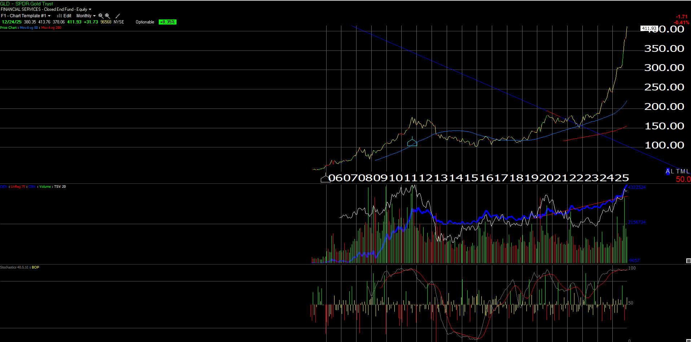691x342 pixels.
Task: Click the zoom-in magnifier icon
Action: (x=100, y=15)
